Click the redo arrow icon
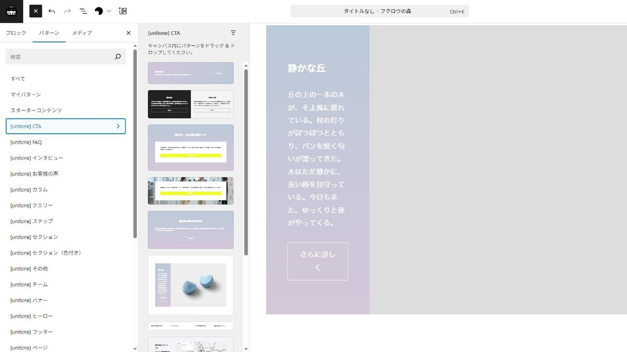The image size is (627, 352). pyautogui.click(x=67, y=11)
